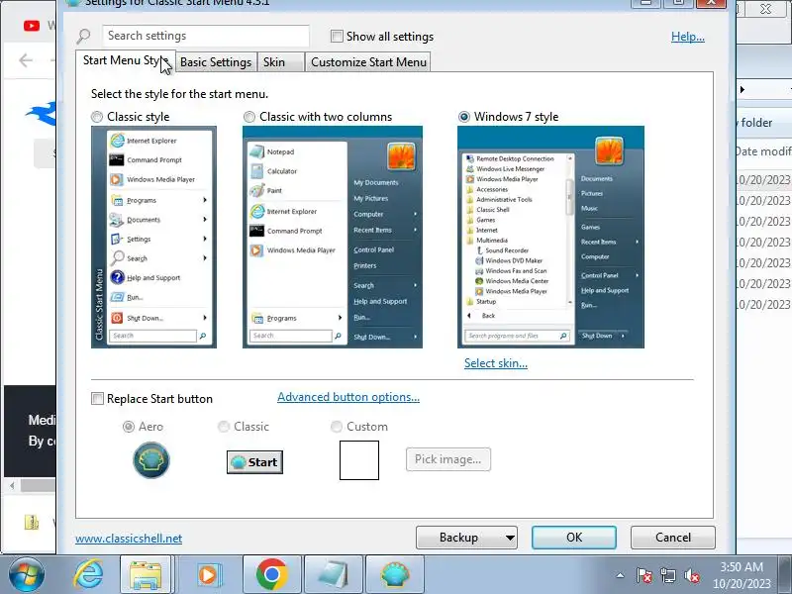The width and height of the screenshot is (792, 594).
Task: Click the Classic with two columns preview
Action: tap(333, 237)
